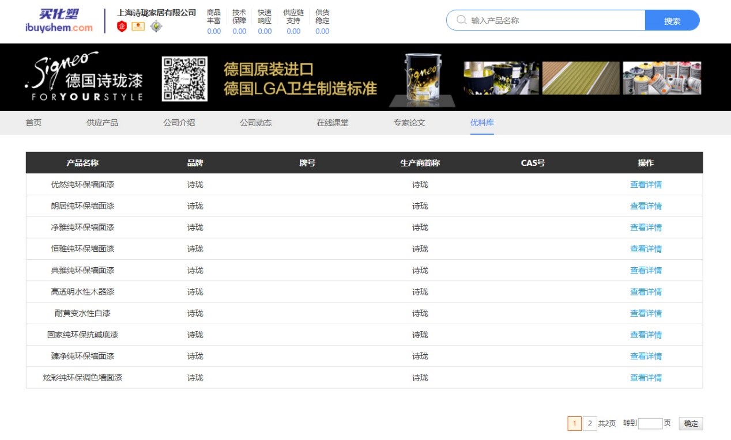Click the 共2页 page count text
The height and width of the screenshot is (440, 731).
click(606, 423)
